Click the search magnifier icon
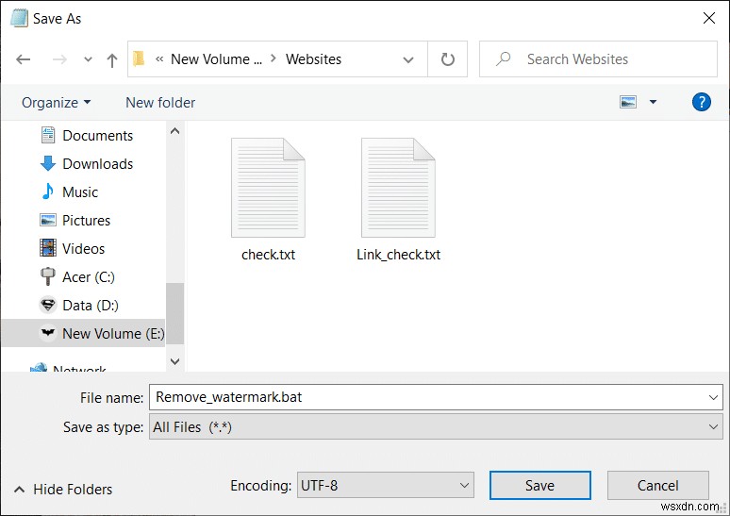The width and height of the screenshot is (730, 516). pos(503,59)
